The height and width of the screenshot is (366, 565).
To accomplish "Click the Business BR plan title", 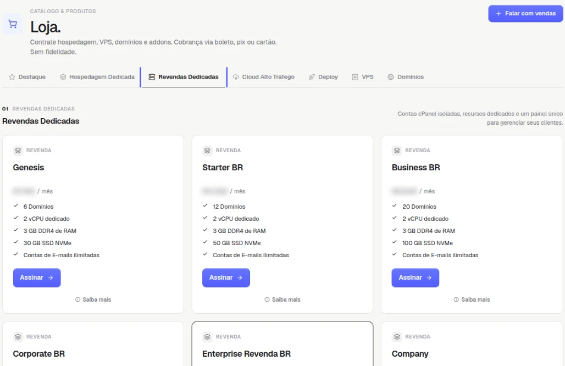I will click(x=416, y=168).
